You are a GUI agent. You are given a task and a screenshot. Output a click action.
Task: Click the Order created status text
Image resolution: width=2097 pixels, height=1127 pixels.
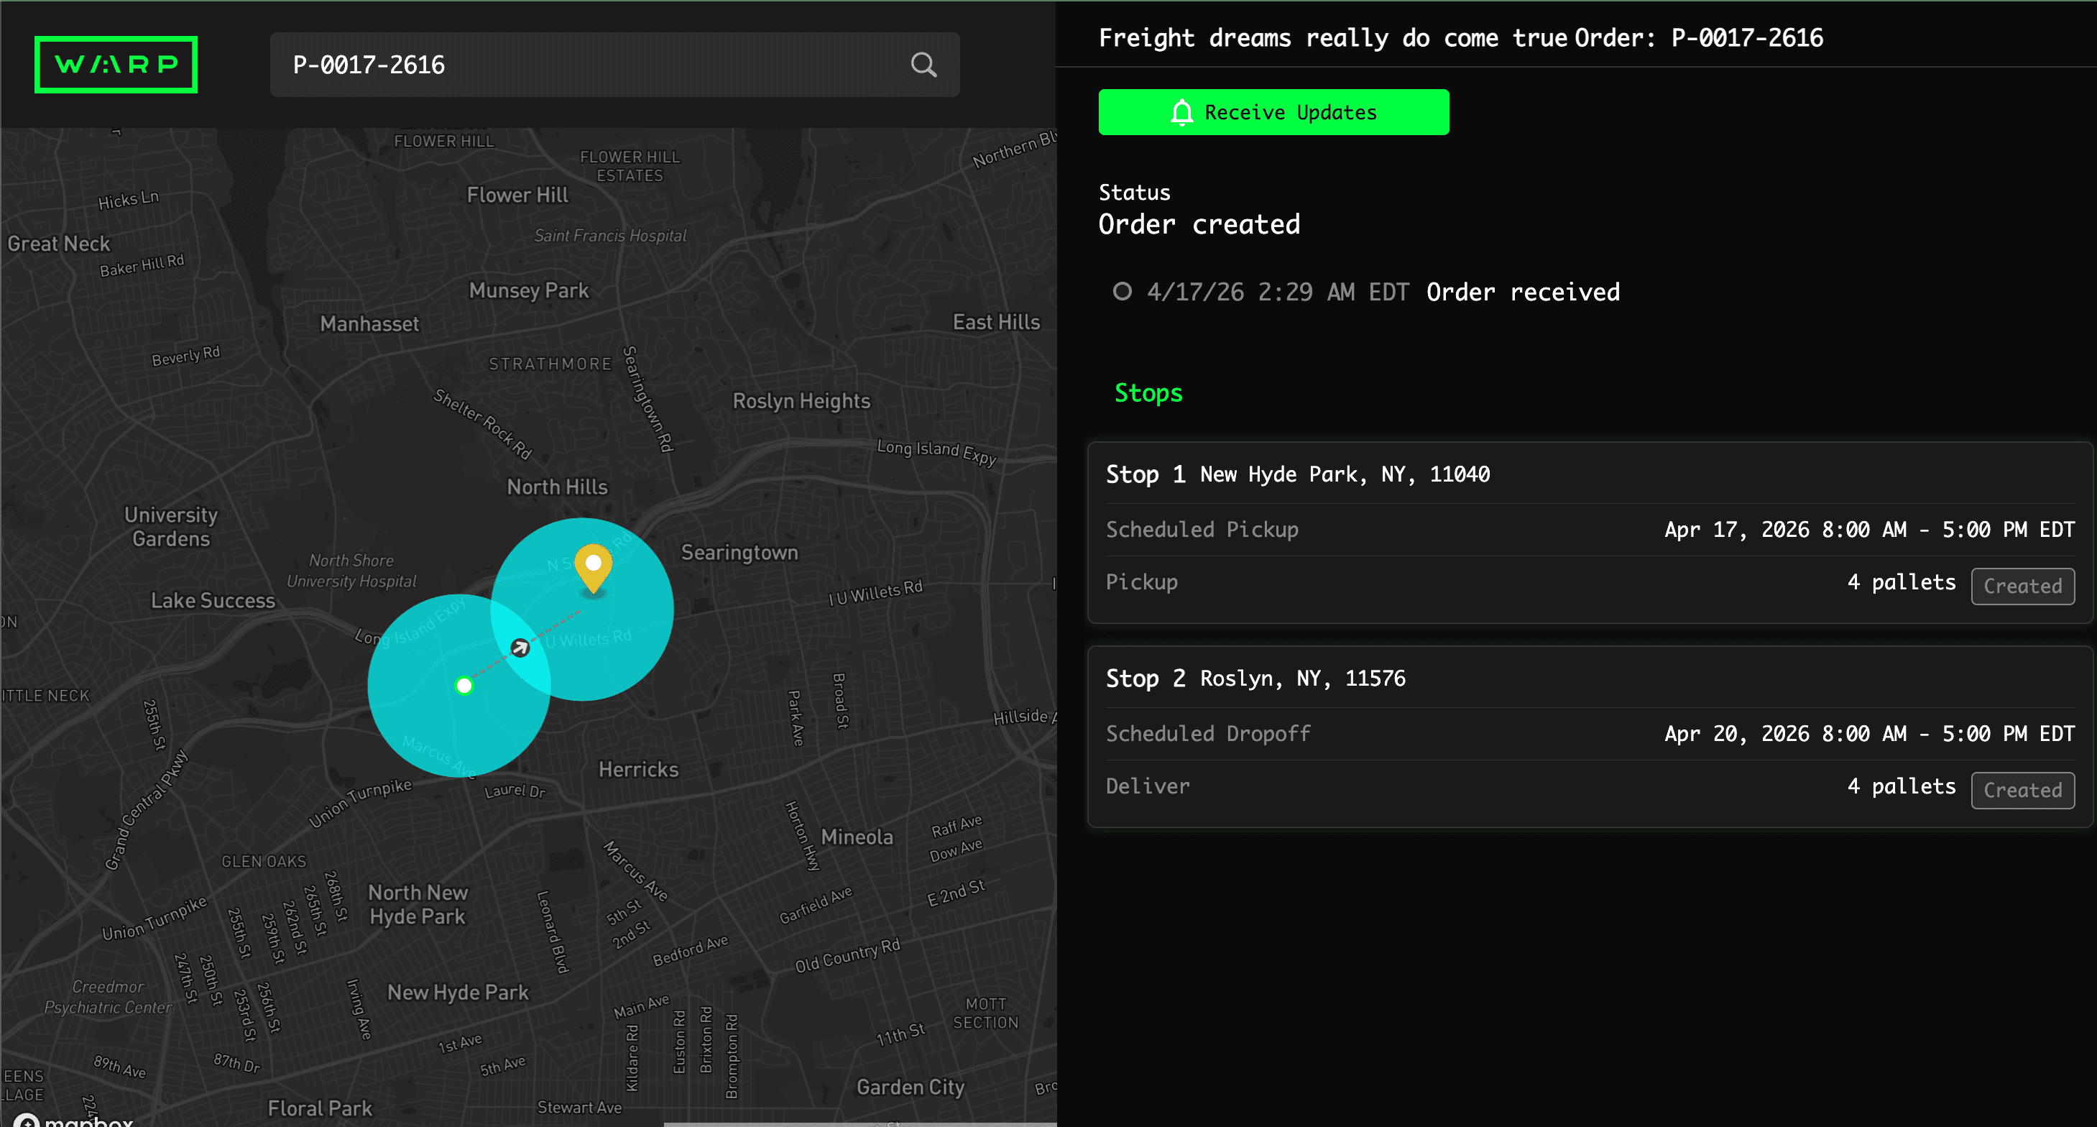coord(1199,224)
